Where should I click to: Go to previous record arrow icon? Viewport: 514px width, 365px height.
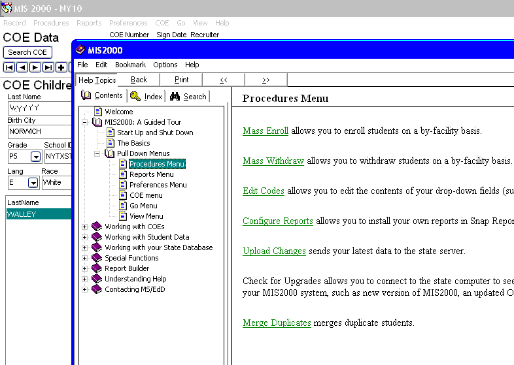coord(22,67)
